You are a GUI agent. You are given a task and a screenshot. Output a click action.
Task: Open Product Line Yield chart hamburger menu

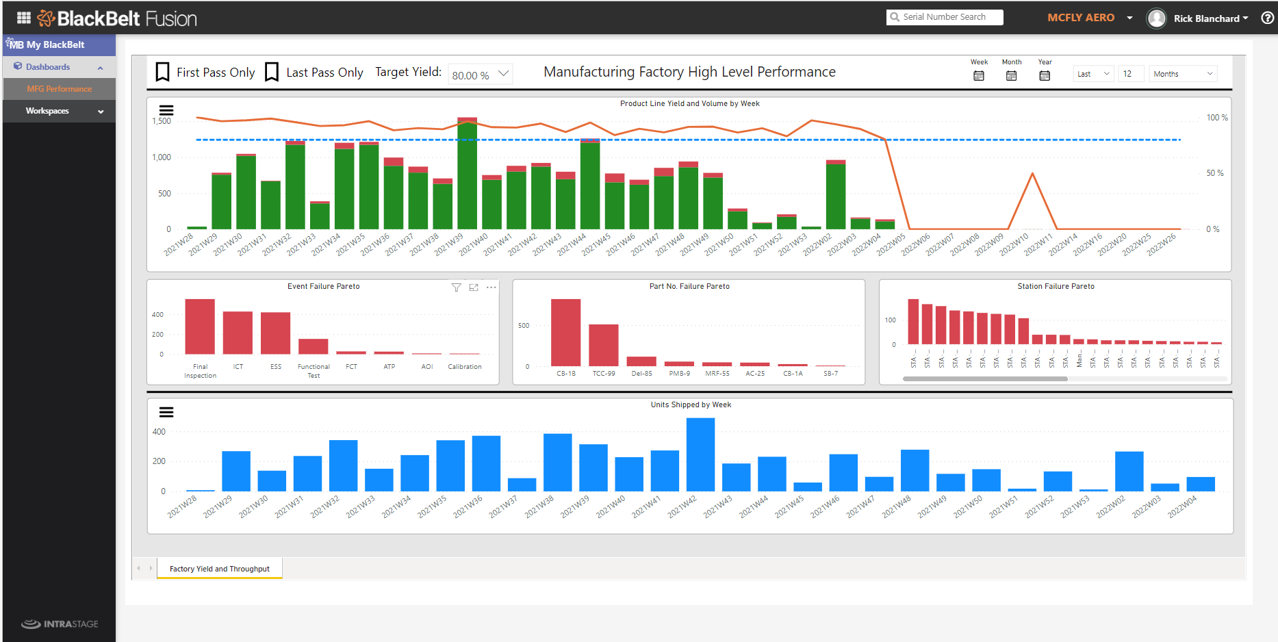tap(166, 110)
